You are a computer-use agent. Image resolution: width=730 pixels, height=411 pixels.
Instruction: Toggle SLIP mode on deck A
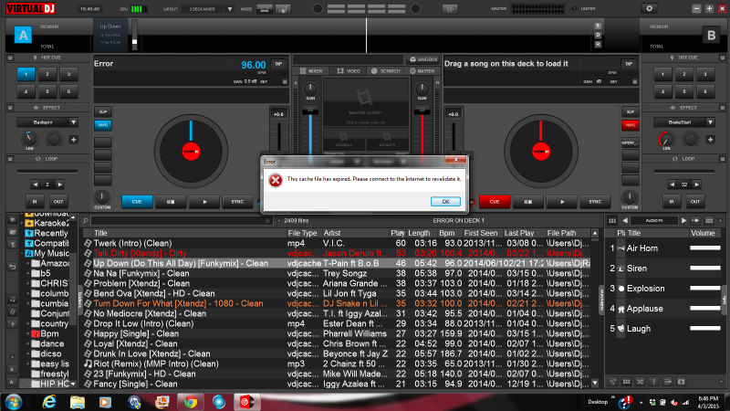103,111
